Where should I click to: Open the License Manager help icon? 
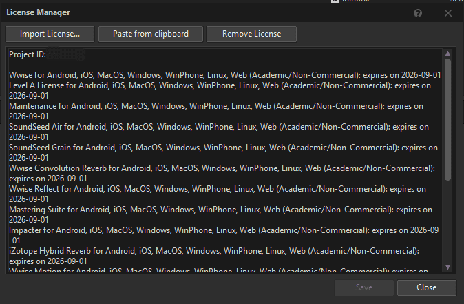[418, 13]
